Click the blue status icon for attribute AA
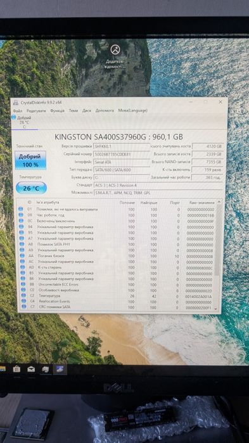249x443 pixels. click(22, 256)
